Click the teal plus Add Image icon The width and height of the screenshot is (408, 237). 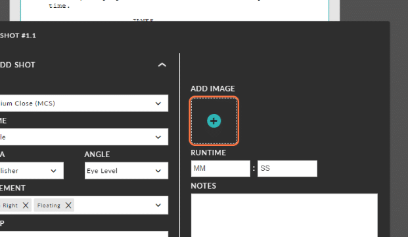[x=214, y=121]
